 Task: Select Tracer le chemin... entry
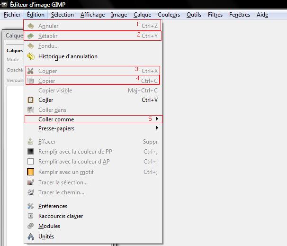tap(93, 192)
